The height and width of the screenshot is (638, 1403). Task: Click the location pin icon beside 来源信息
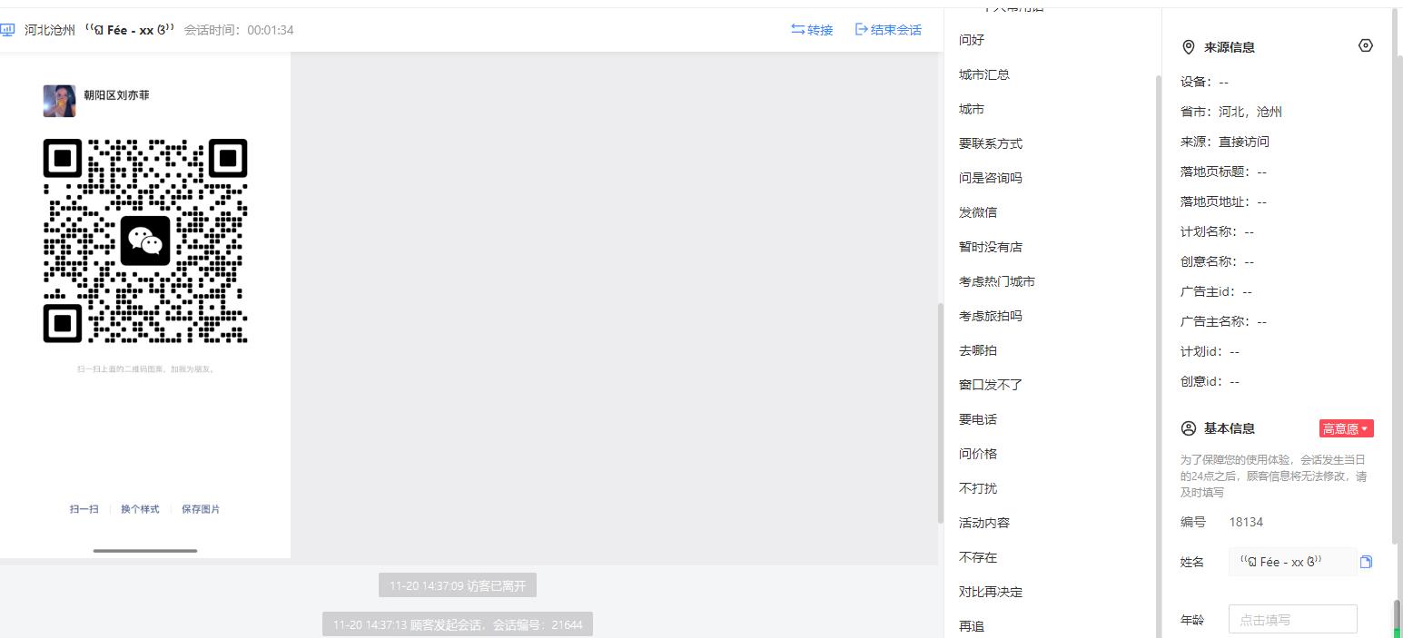[1188, 47]
